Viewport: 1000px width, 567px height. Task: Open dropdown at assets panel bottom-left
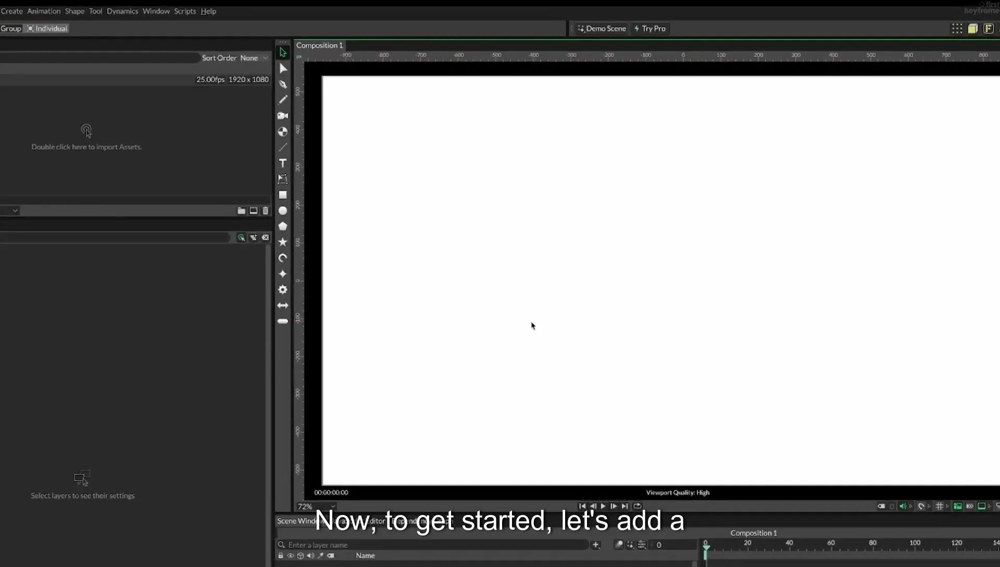10,211
